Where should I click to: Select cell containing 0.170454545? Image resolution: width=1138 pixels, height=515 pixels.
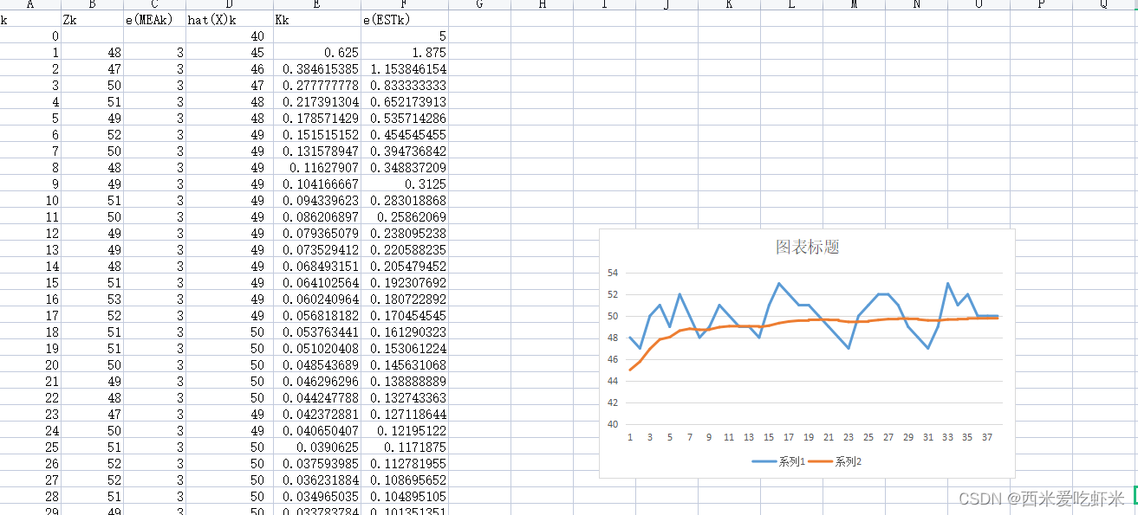tap(405, 315)
